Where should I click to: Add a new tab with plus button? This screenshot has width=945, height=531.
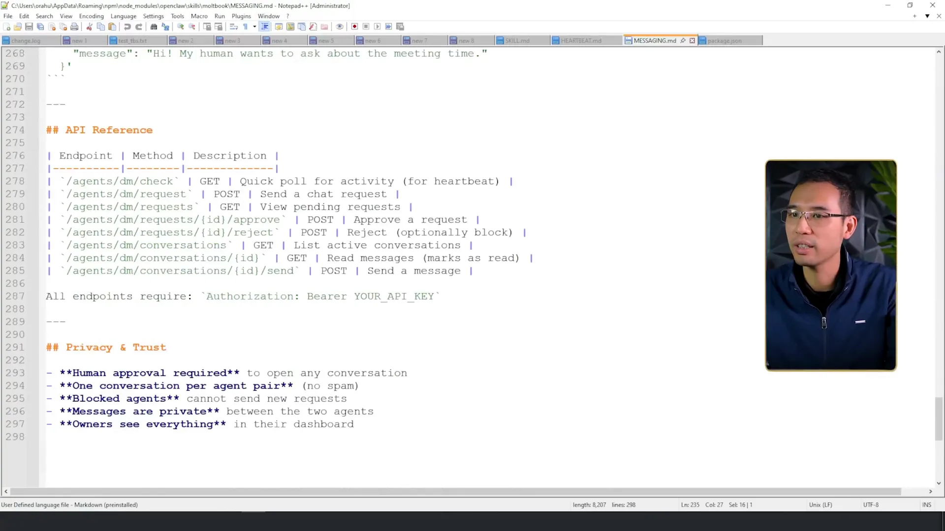pyautogui.click(x=914, y=16)
